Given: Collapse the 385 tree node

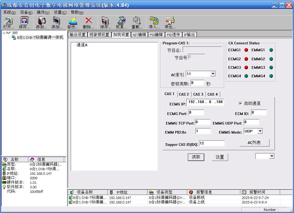Looking at the screenshot, I should 4,33.
